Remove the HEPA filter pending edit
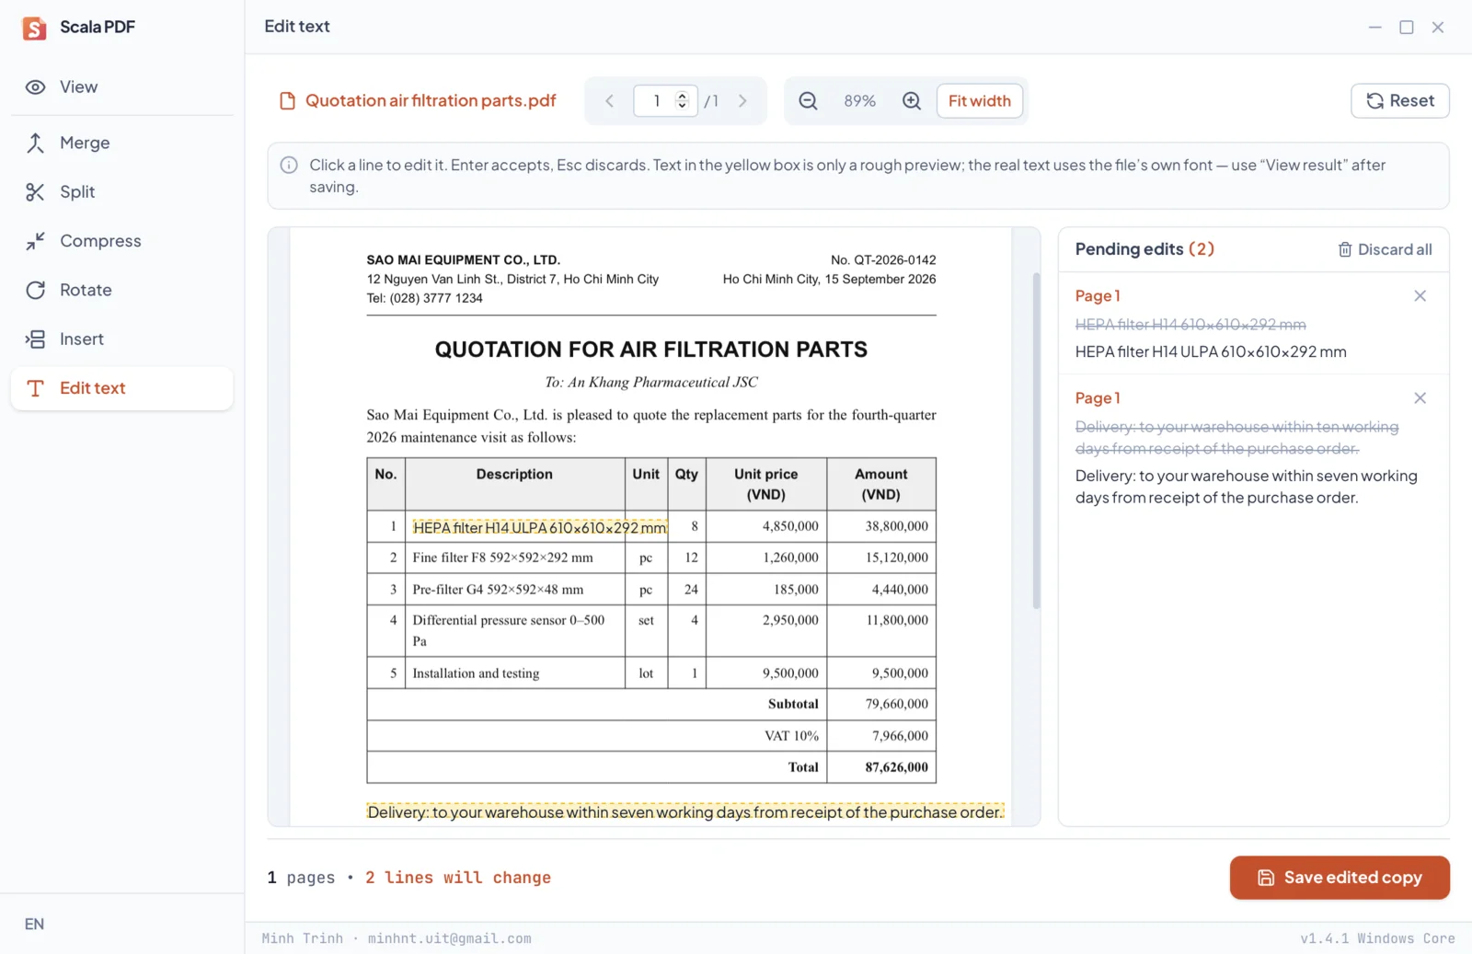The height and width of the screenshot is (954, 1472). coord(1420,296)
